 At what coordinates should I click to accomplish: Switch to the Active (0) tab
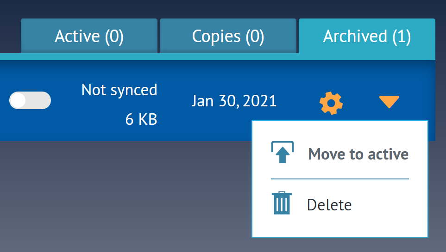[x=89, y=37]
